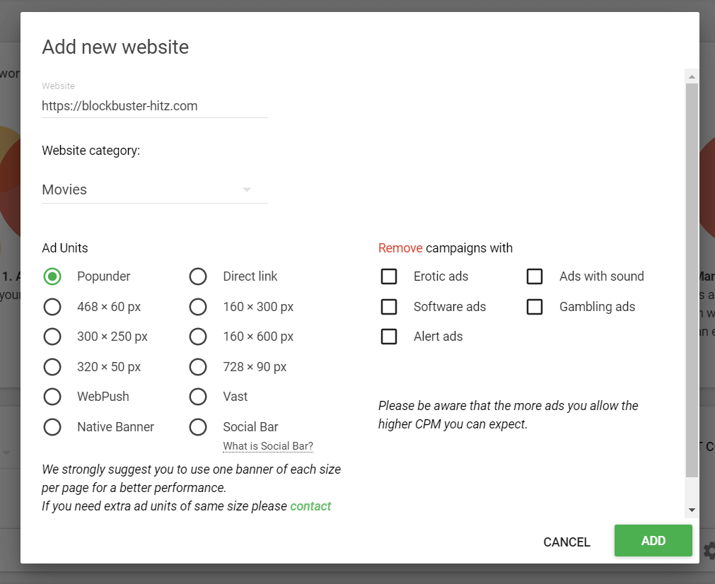Choose the Native Banner option
Viewport: 715px width, 584px height.
click(52, 427)
